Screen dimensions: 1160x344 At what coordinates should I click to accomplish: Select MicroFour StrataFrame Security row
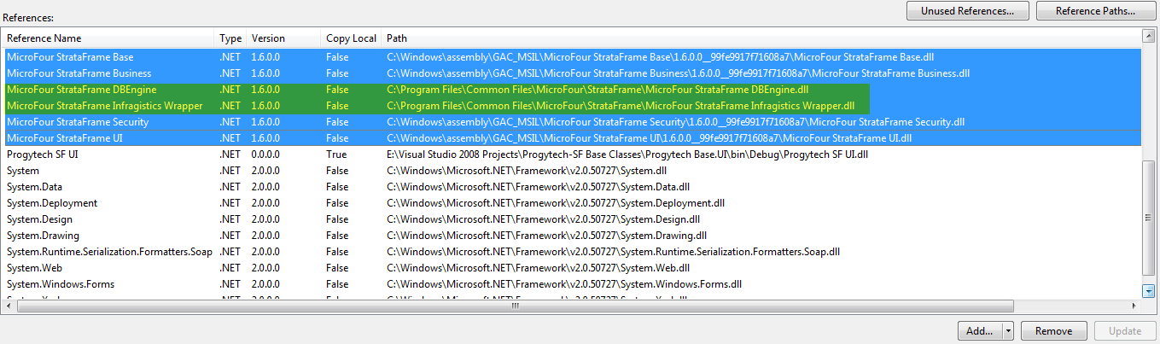tap(77, 122)
